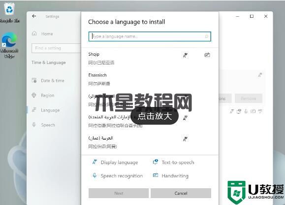Click the Handwriting legend icon
Viewport: 285px width, 205px height.
(156, 175)
